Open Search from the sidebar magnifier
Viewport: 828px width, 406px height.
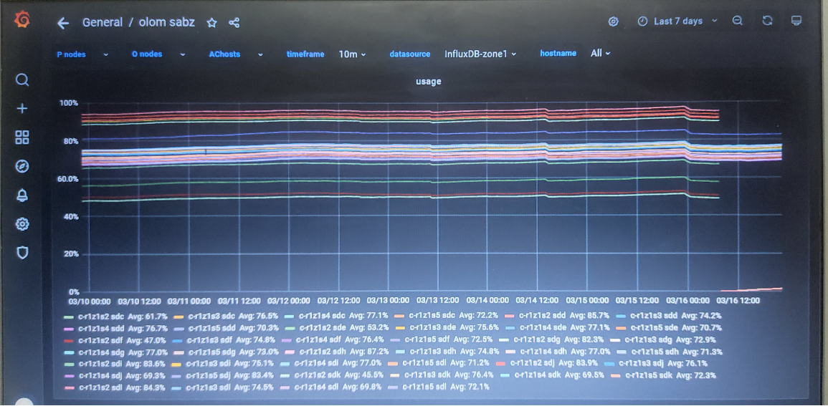coord(22,80)
